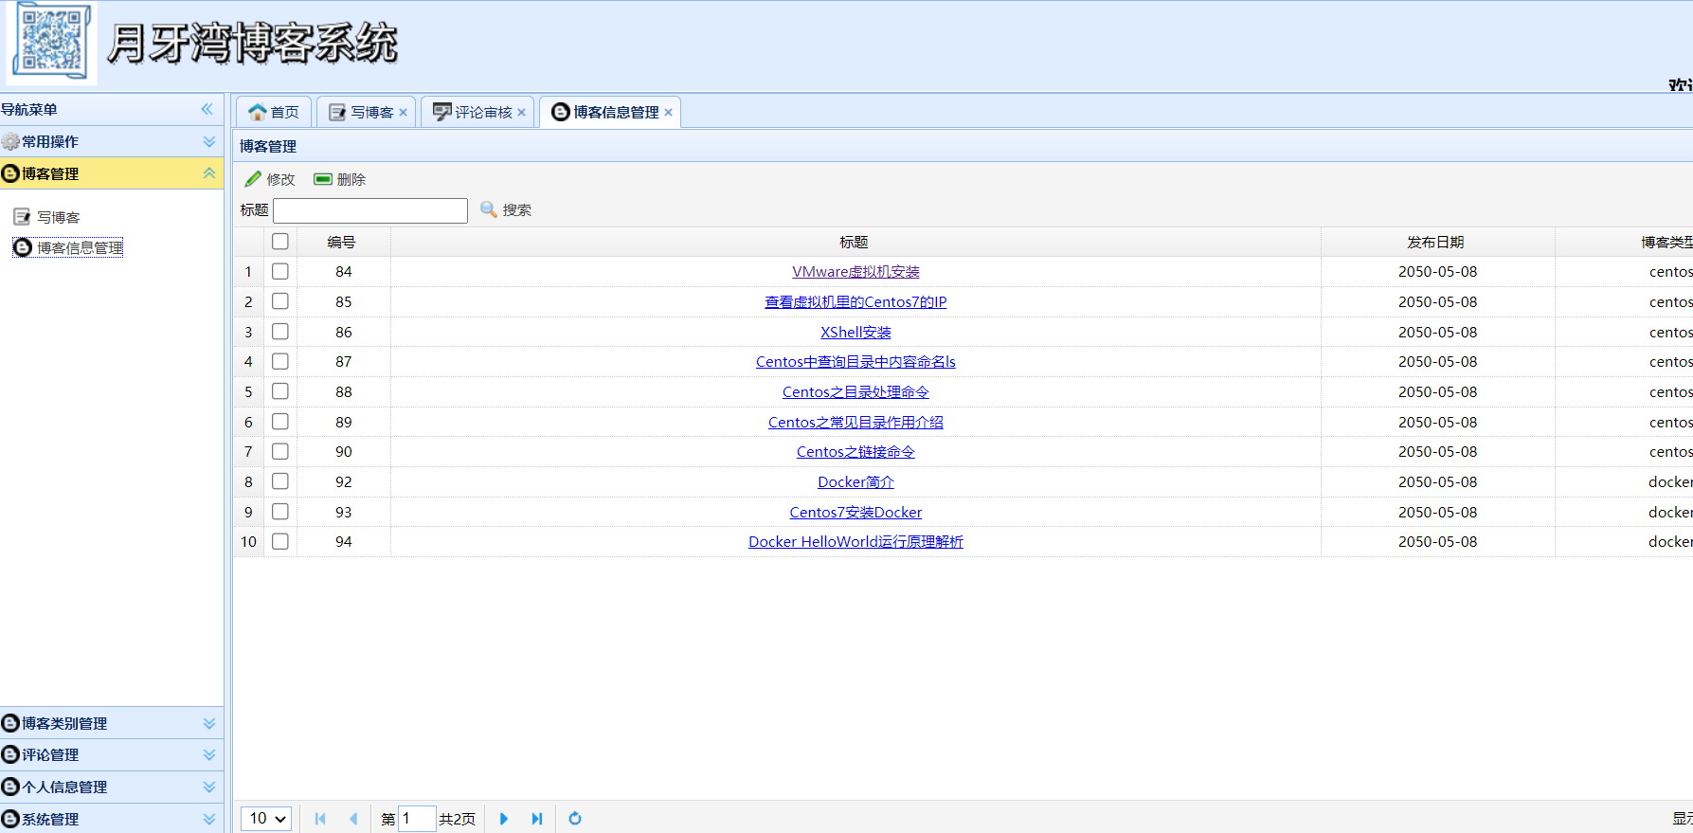1693x833 pixels.
Task: Check the row for blog number 85
Action: tap(280, 301)
